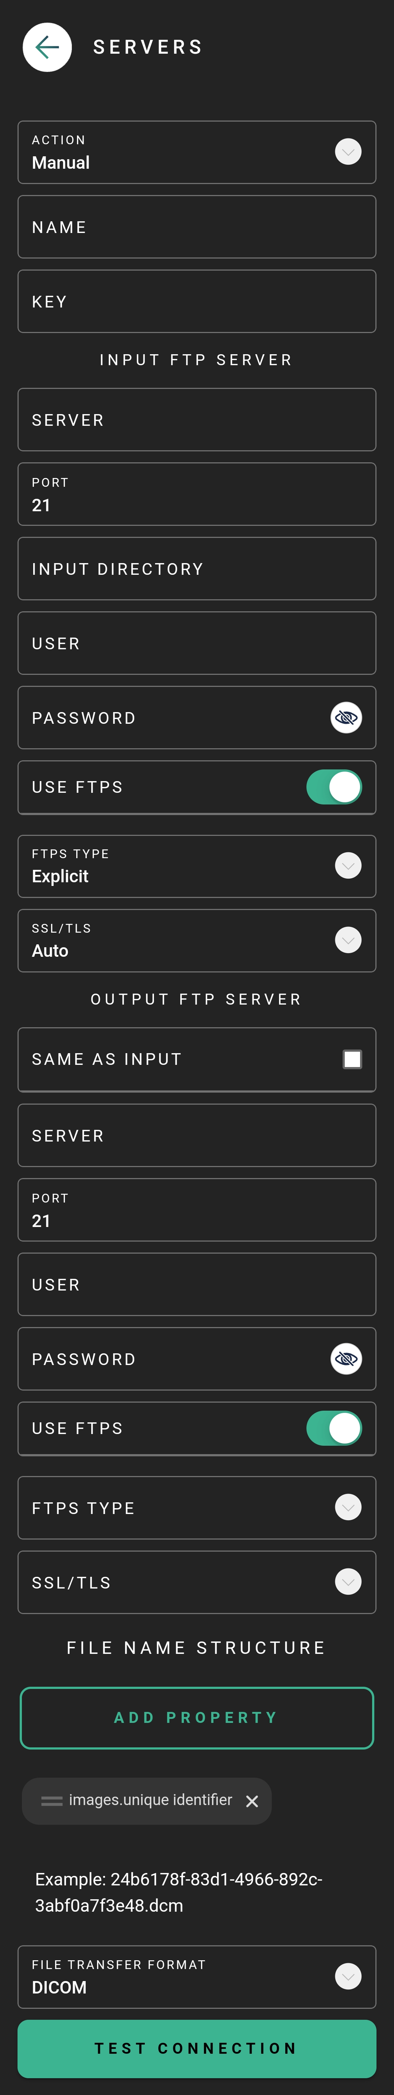Check the Same As Input checkbox
Image resolution: width=394 pixels, height=2095 pixels.
tap(352, 1059)
